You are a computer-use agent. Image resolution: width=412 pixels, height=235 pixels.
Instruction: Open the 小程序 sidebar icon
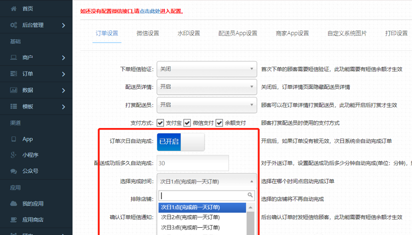pos(13,155)
